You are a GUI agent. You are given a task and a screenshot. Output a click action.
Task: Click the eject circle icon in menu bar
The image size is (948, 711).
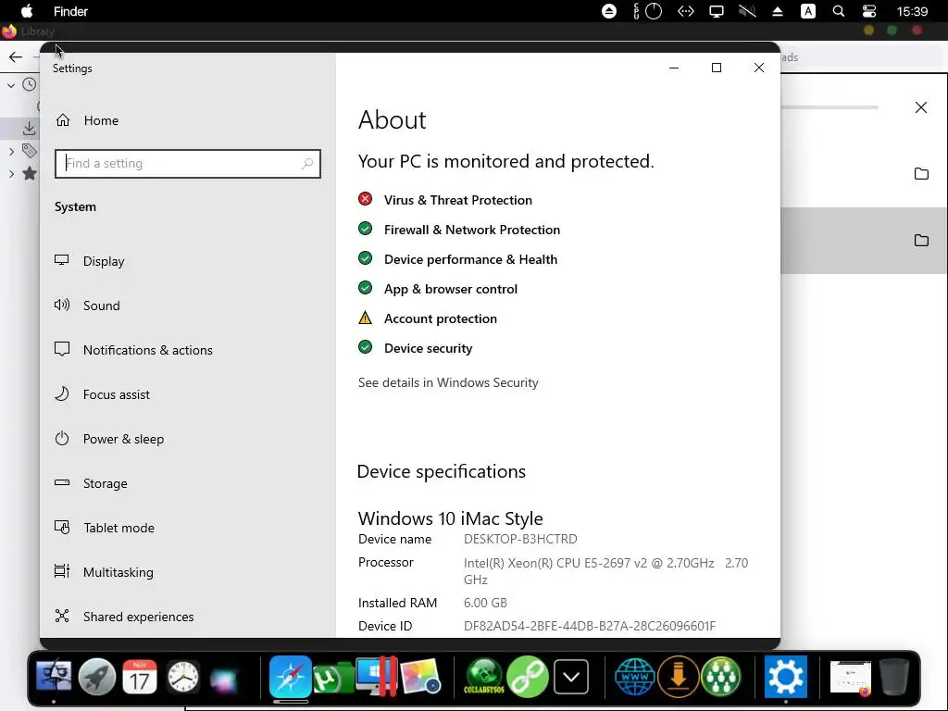[x=609, y=11]
